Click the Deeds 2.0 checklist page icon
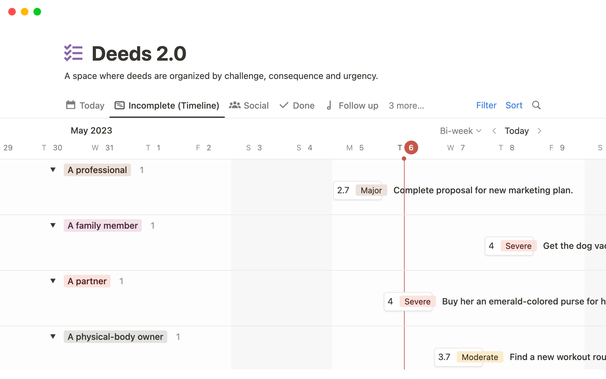The image size is (606, 379). click(73, 53)
